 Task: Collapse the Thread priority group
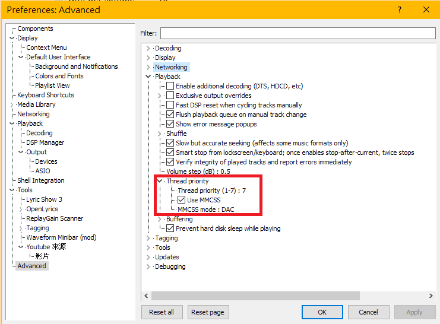tap(159, 181)
